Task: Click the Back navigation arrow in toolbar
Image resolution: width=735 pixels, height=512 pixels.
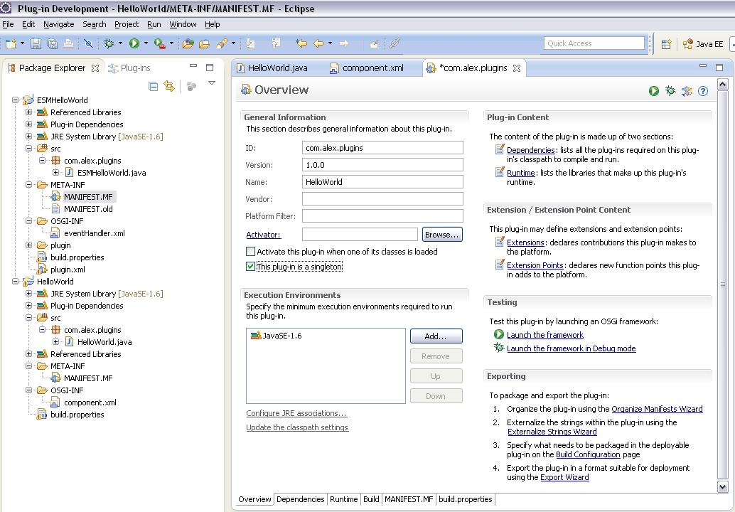Action: pos(318,43)
